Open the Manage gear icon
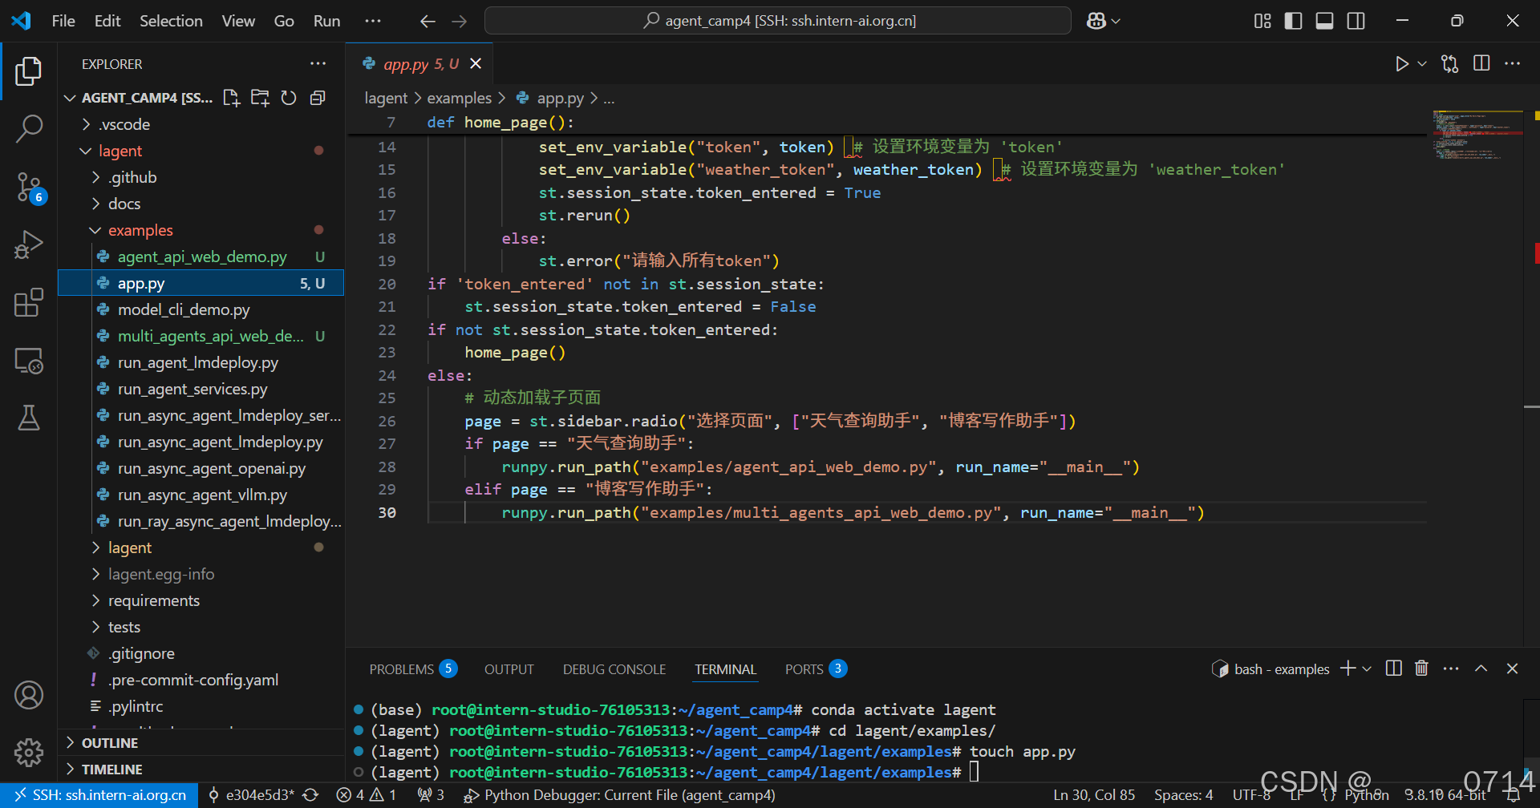The height and width of the screenshot is (808, 1540). click(x=29, y=752)
